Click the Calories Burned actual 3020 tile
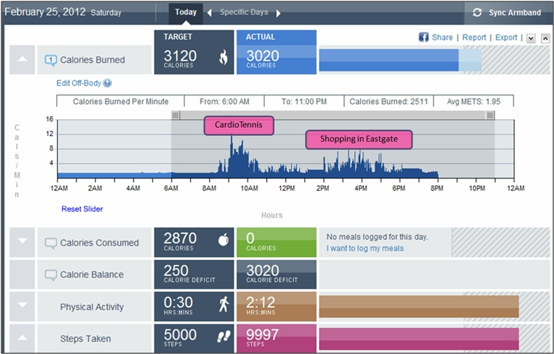 tap(276, 53)
